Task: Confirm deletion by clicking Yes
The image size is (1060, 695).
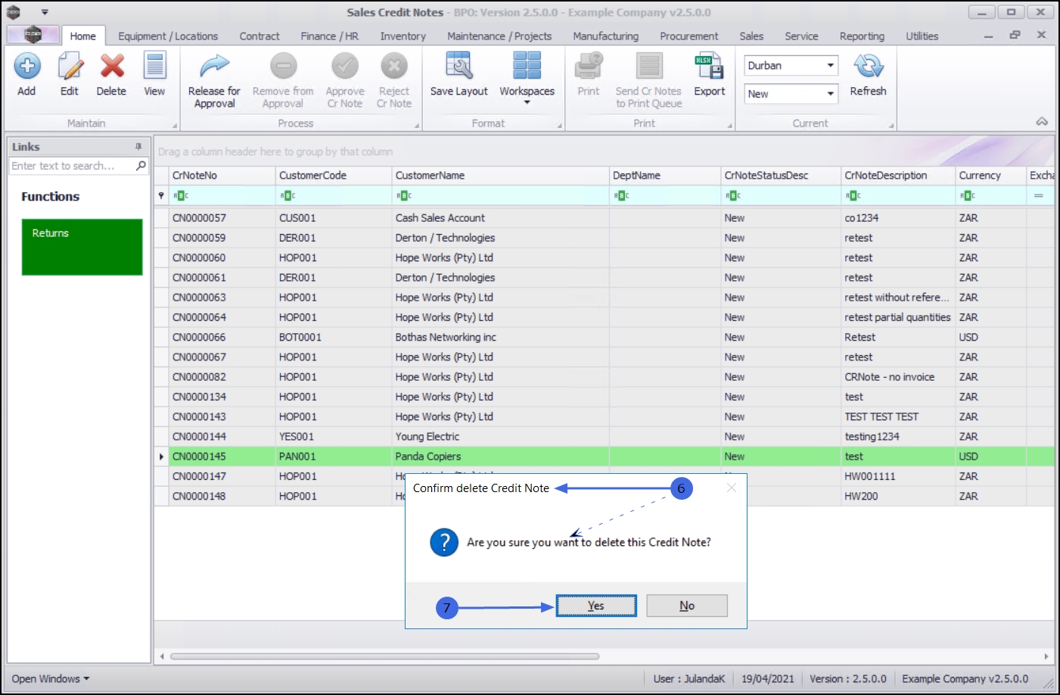Action: (596, 606)
